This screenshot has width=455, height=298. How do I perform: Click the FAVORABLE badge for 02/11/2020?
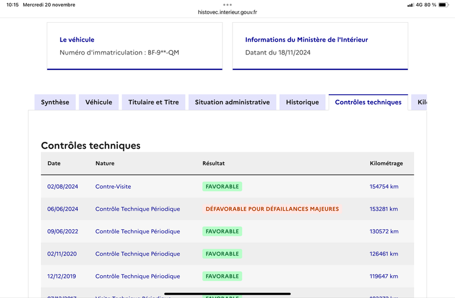(x=222, y=254)
